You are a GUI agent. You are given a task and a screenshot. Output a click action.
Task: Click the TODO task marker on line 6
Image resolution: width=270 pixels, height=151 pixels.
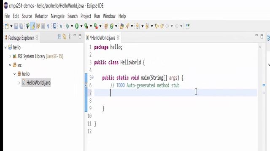point(86,85)
